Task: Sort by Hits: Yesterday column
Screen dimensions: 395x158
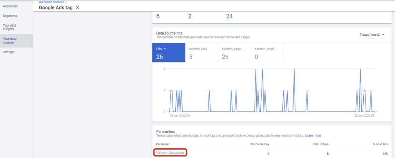Action: click(x=259, y=144)
